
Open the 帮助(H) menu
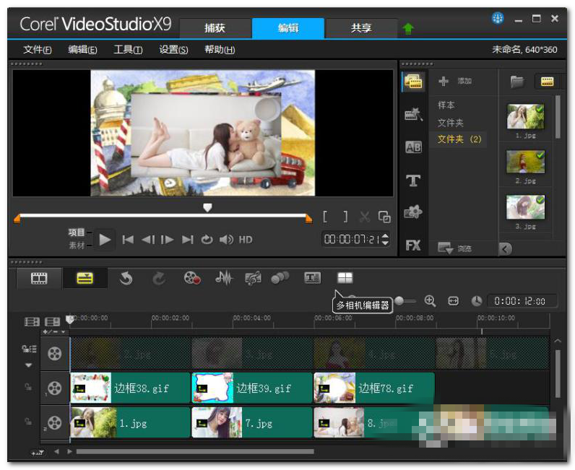(x=220, y=50)
